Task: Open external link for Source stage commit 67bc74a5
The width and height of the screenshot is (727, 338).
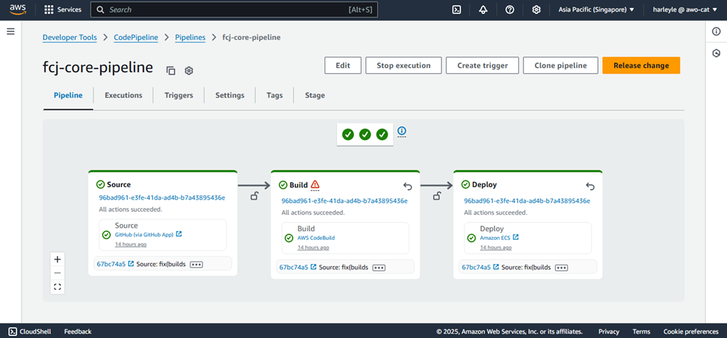Action: click(131, 264)
